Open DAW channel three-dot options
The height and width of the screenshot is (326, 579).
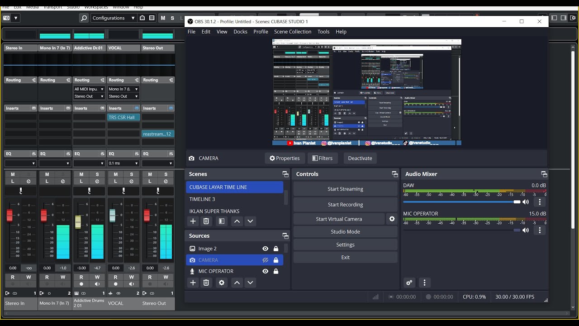coord(540,202)
